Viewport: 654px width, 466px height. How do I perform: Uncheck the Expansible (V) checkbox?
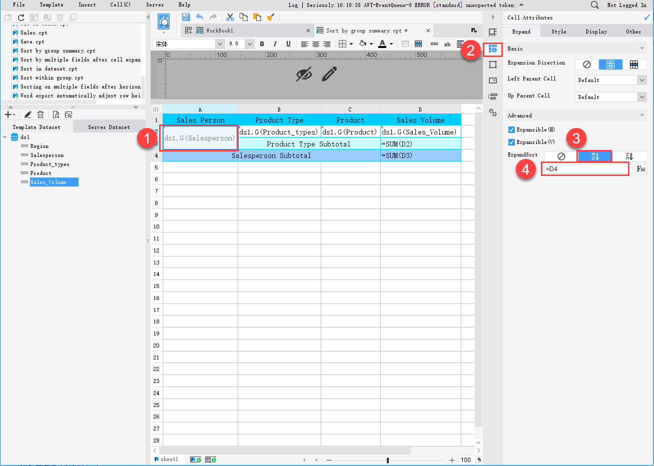click(x=511, y=142)
